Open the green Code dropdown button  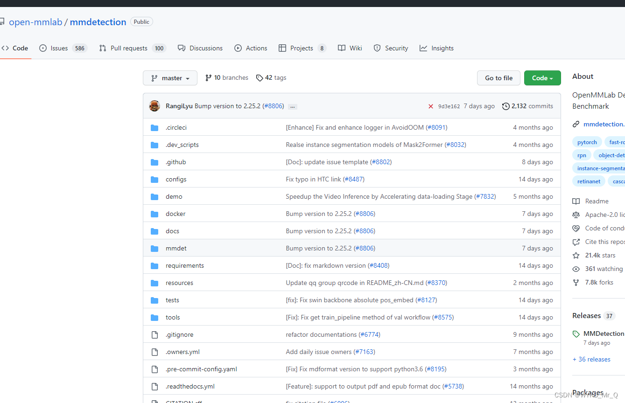coord(542,78)
